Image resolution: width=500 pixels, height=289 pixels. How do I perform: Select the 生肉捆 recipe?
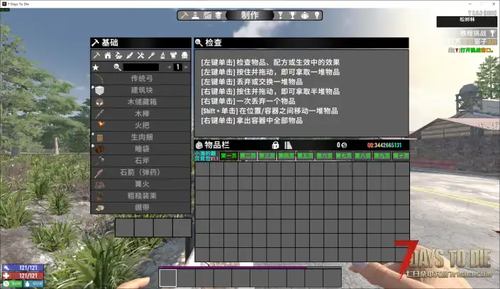(x=141, y=137)
